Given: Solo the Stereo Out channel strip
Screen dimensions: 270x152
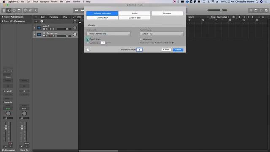Looking at the screenshot, I should (27, 147).
